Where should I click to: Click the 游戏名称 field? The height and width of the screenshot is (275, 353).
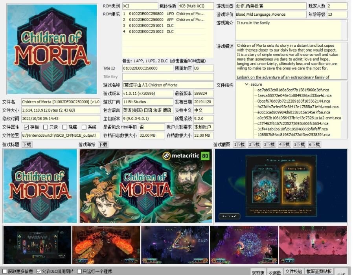pyautogui.click(x=168, y=85)
